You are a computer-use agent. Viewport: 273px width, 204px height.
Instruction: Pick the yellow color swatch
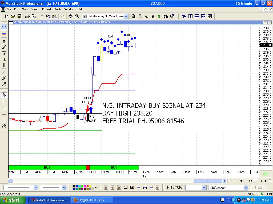(x=90, y=186)
